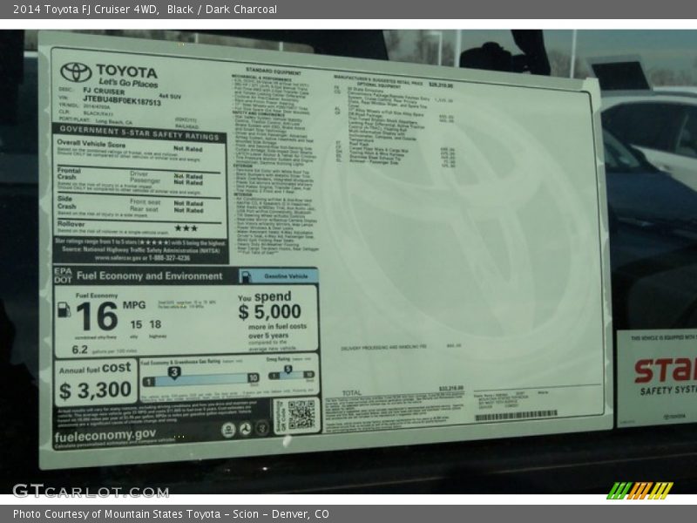Viewport: 697px width, 523px height.
Task: Click the 'Fuel Economy and Environment' heading
Action: [x=149, y=275]
